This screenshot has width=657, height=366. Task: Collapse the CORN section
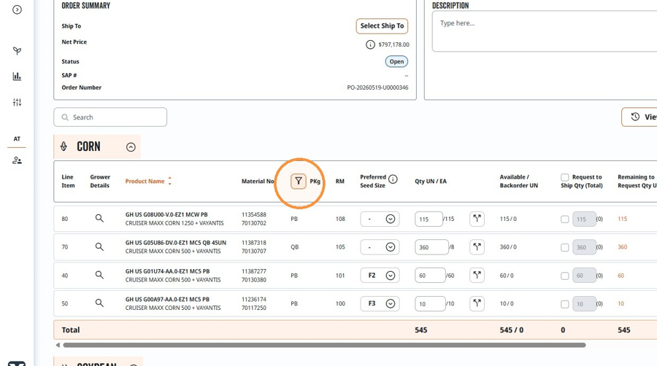pyautogui.click(x=131, y=147)
